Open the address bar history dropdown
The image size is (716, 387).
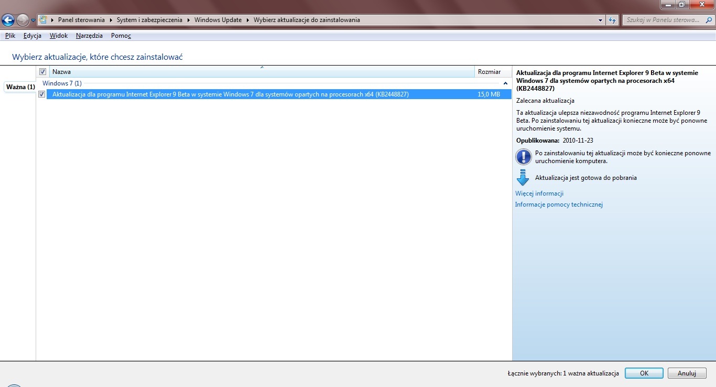point(601,20)
